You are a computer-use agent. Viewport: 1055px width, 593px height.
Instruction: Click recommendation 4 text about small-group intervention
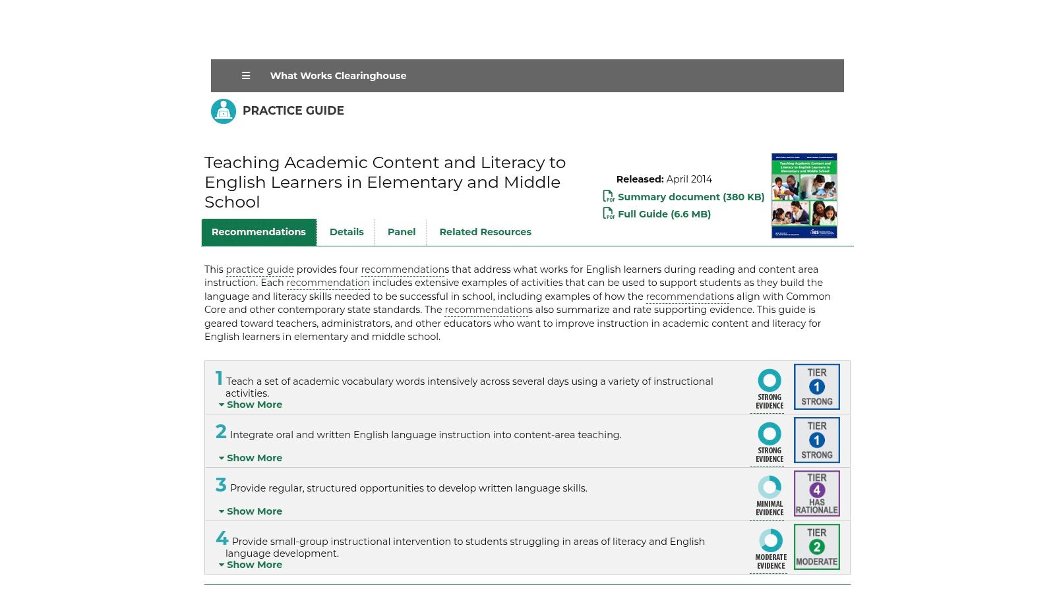466,547
